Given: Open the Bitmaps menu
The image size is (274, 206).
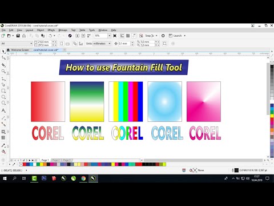Looking at the screenshot, I should click(63, 30).
